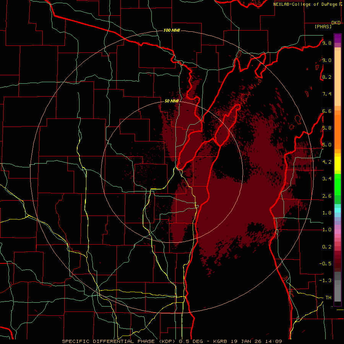This screenshot has height=344, width=344.
Task: Pick the bright green color bar segment
Action: 338,184
